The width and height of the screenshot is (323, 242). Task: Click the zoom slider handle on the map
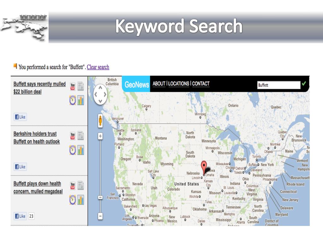(x=100, y=197)
